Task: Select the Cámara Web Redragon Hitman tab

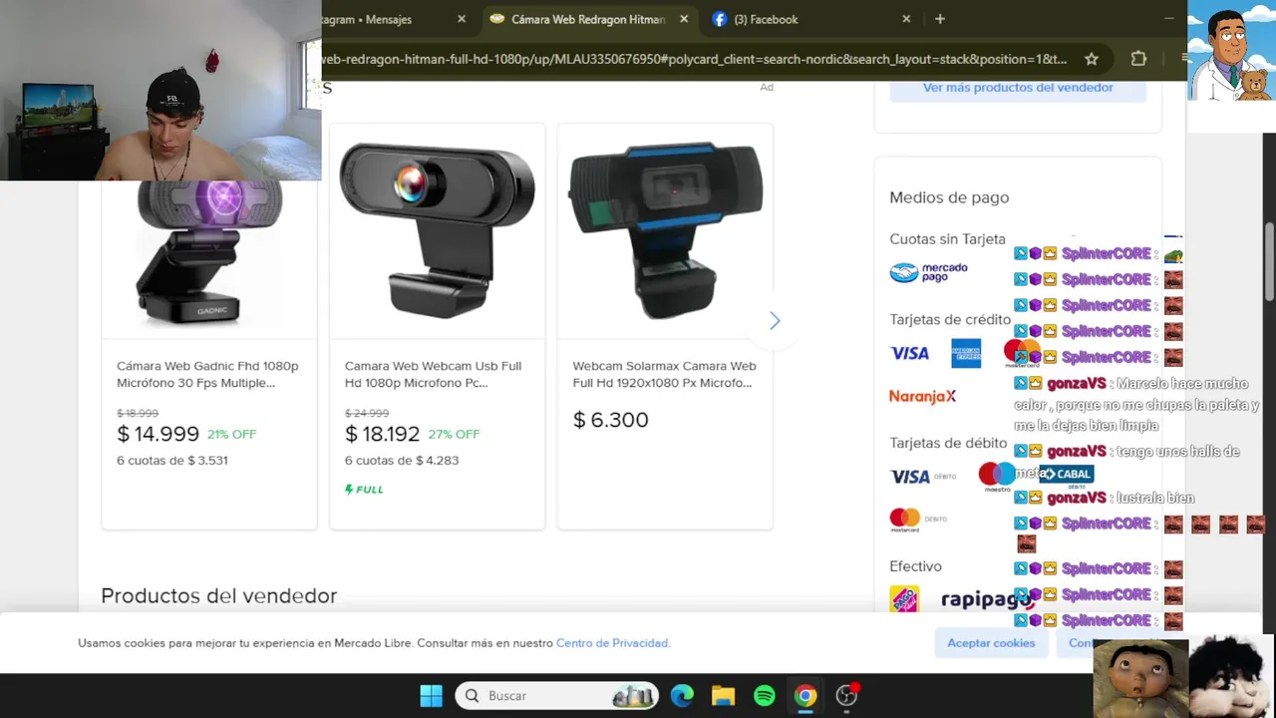Action: point(587,19)
